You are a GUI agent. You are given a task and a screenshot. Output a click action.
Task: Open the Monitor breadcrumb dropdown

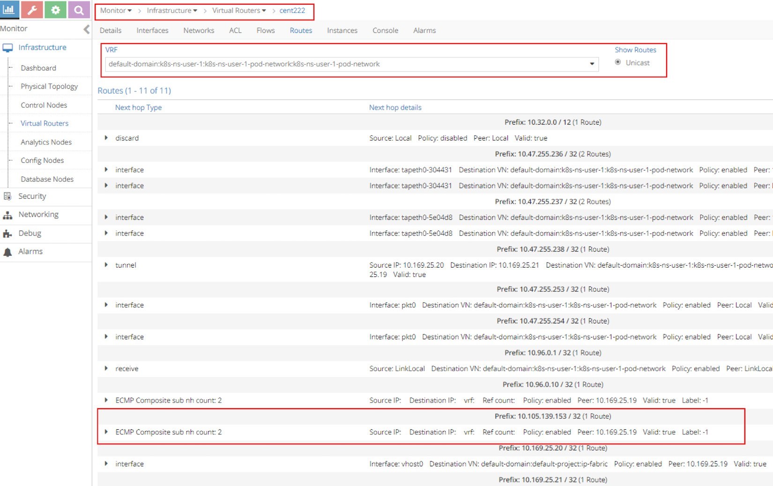pyautogui.click(x=116, y=10)
